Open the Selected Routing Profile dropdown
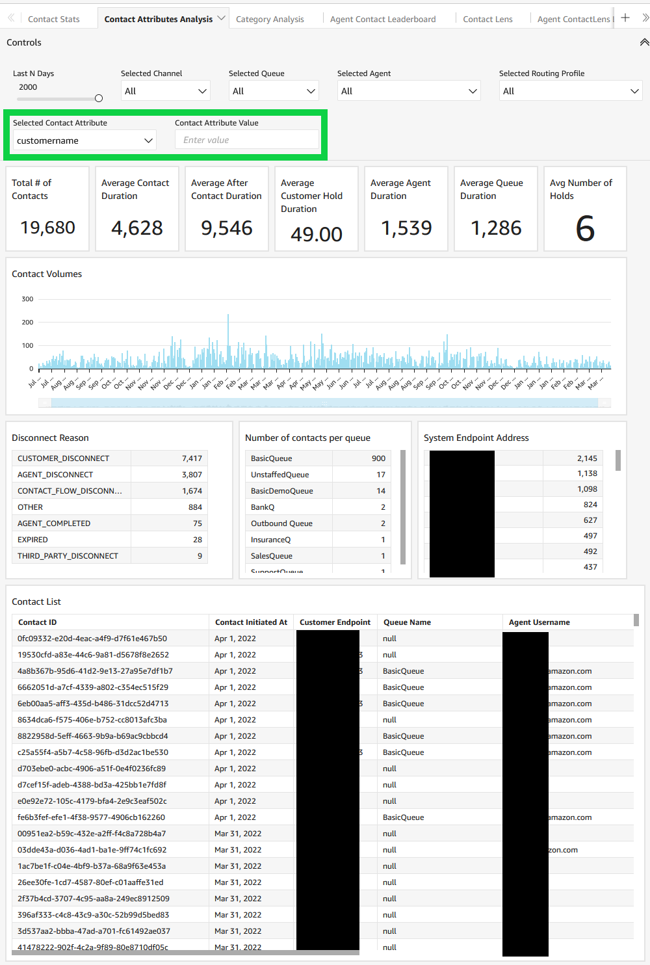Screen dimensions: 650x965 [569, 90]
